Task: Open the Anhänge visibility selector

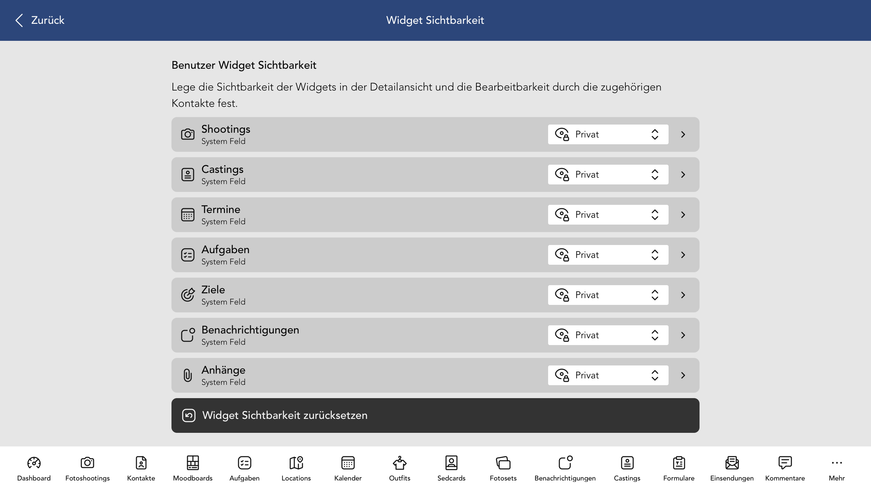Action: [x=608, y=375]
